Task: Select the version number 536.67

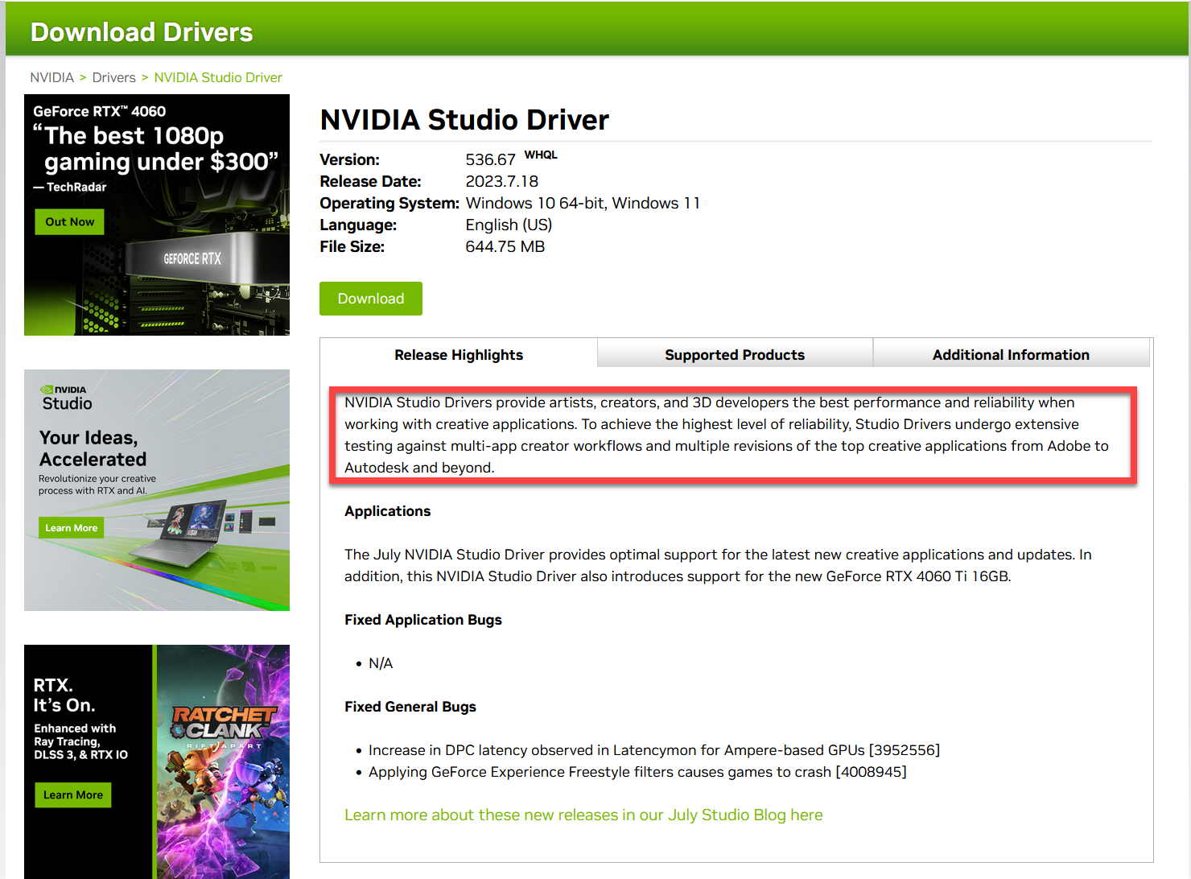Action: coord(490,159)
